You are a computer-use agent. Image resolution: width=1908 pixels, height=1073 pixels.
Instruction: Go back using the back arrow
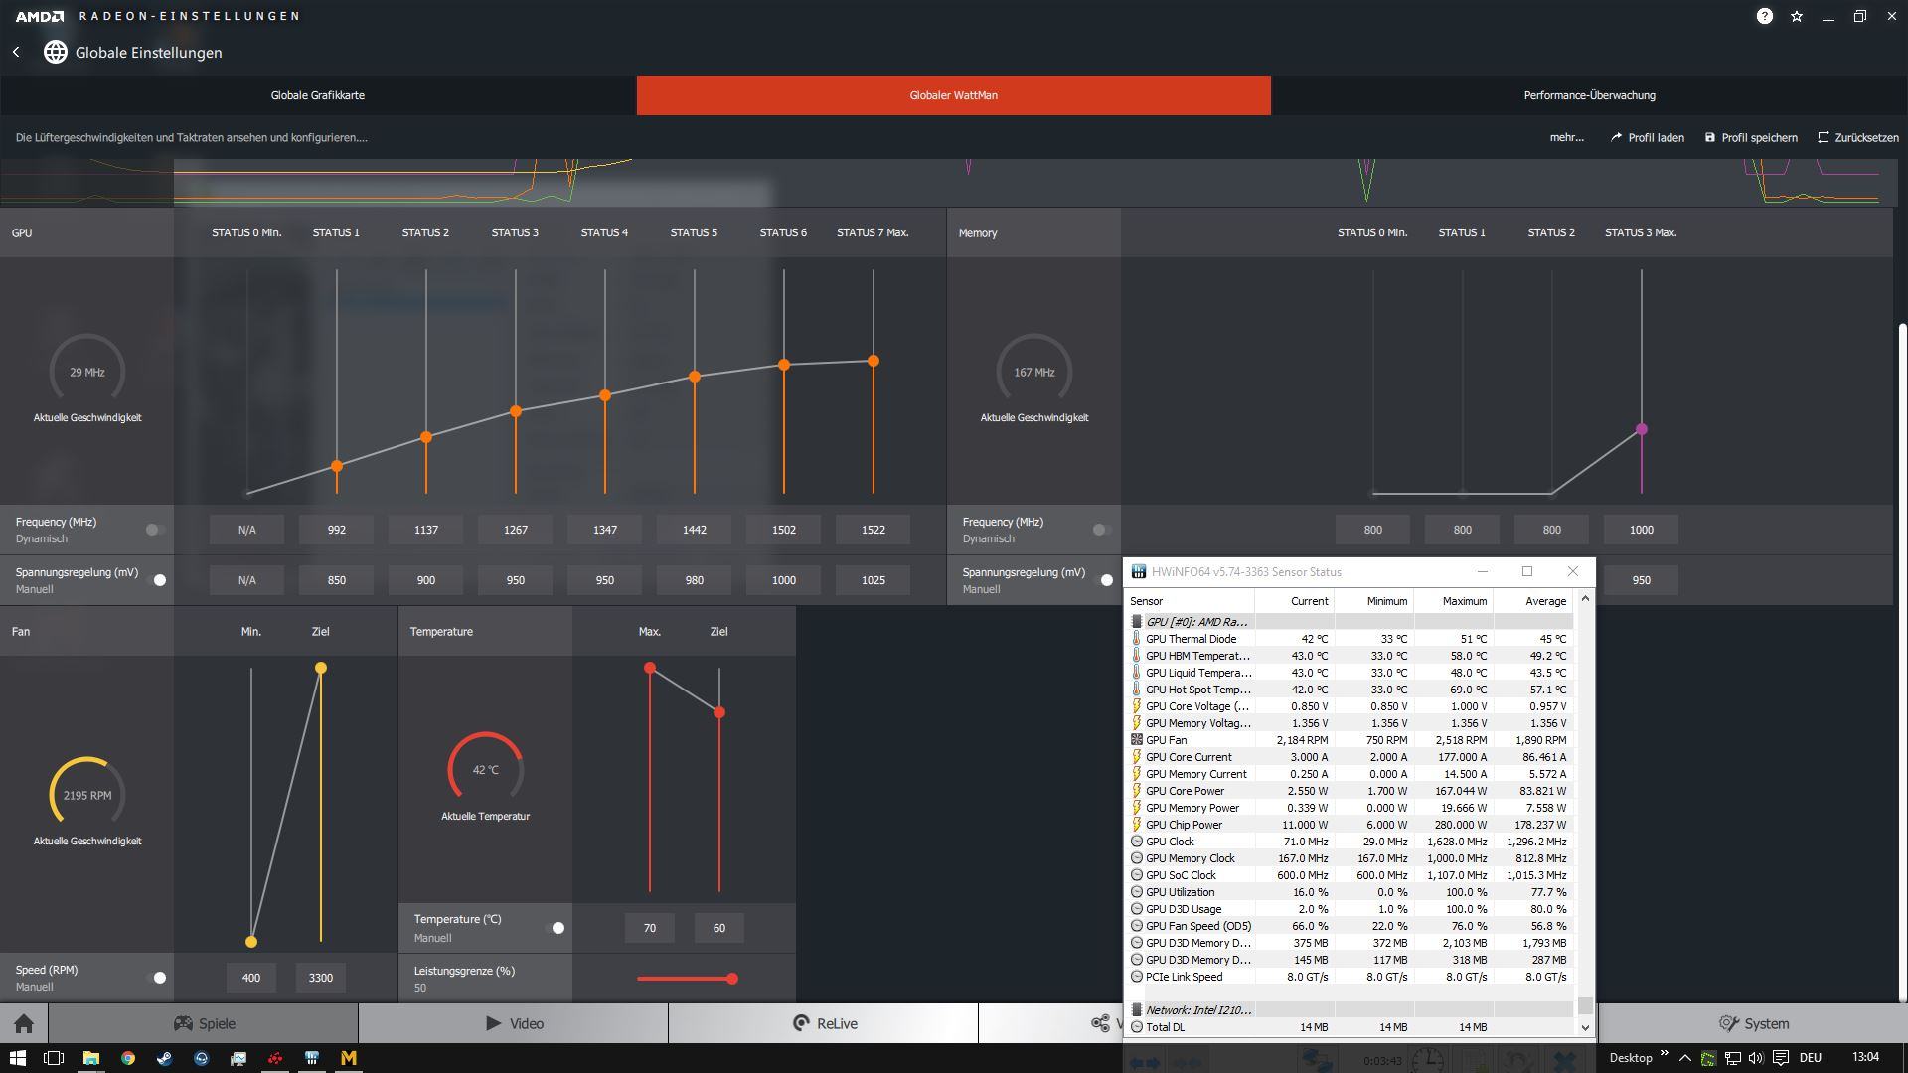(x=16, y=52)
